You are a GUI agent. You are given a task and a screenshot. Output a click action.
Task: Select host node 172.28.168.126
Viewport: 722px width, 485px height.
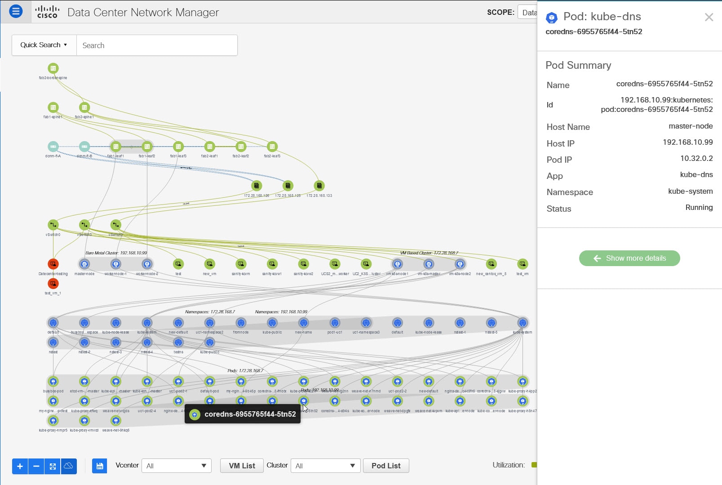(x=257, y=186)
